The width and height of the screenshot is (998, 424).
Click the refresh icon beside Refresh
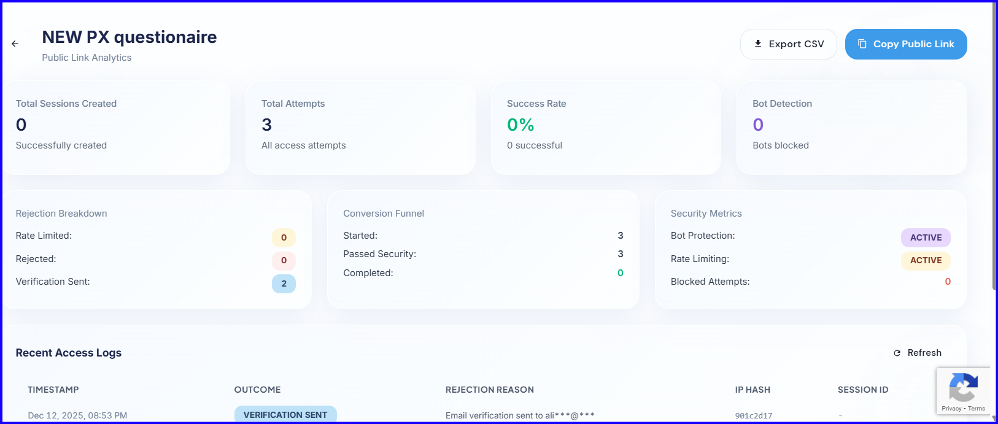coord(897,353)
